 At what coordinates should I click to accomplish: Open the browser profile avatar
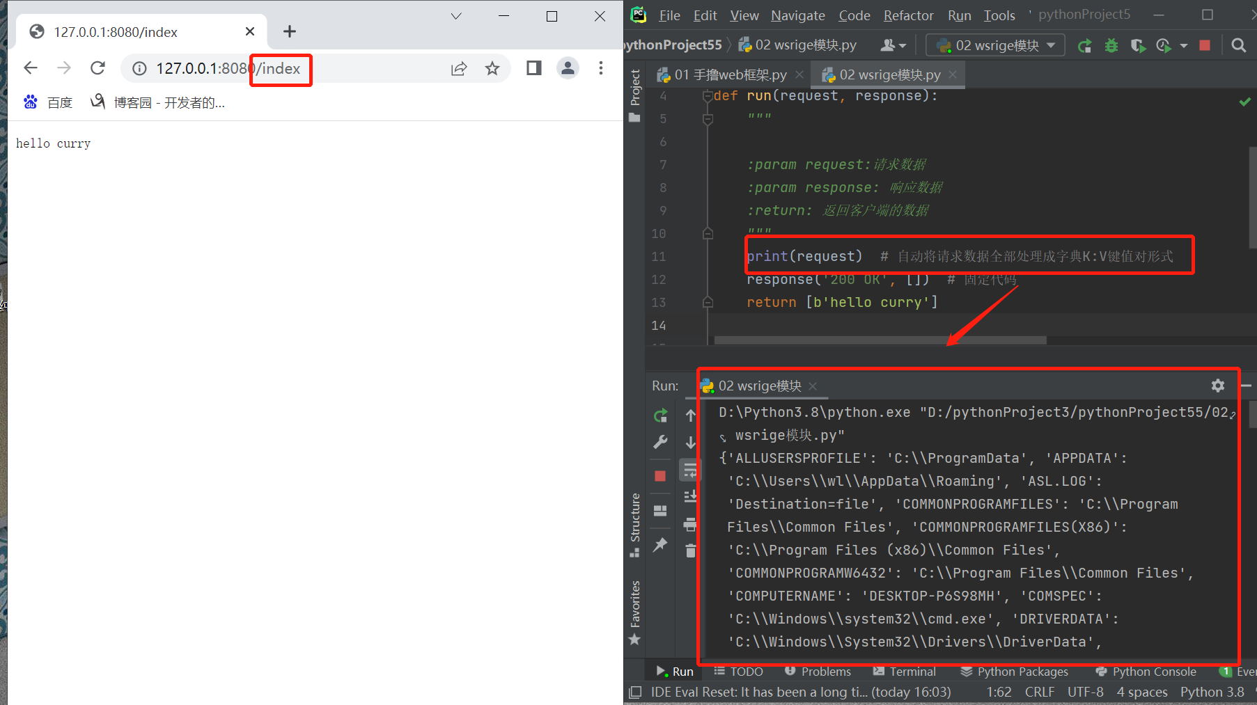tap(568, 68)
